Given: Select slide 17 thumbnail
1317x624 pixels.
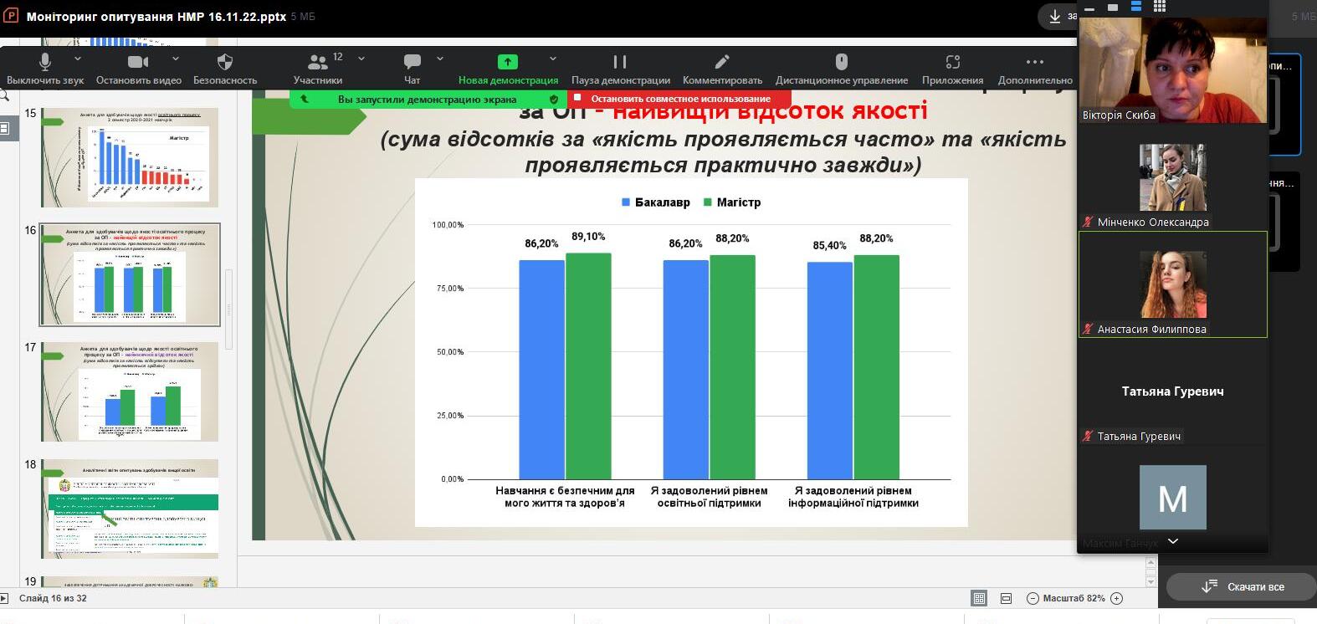Looking at the screenshot, I should point(130,391).
